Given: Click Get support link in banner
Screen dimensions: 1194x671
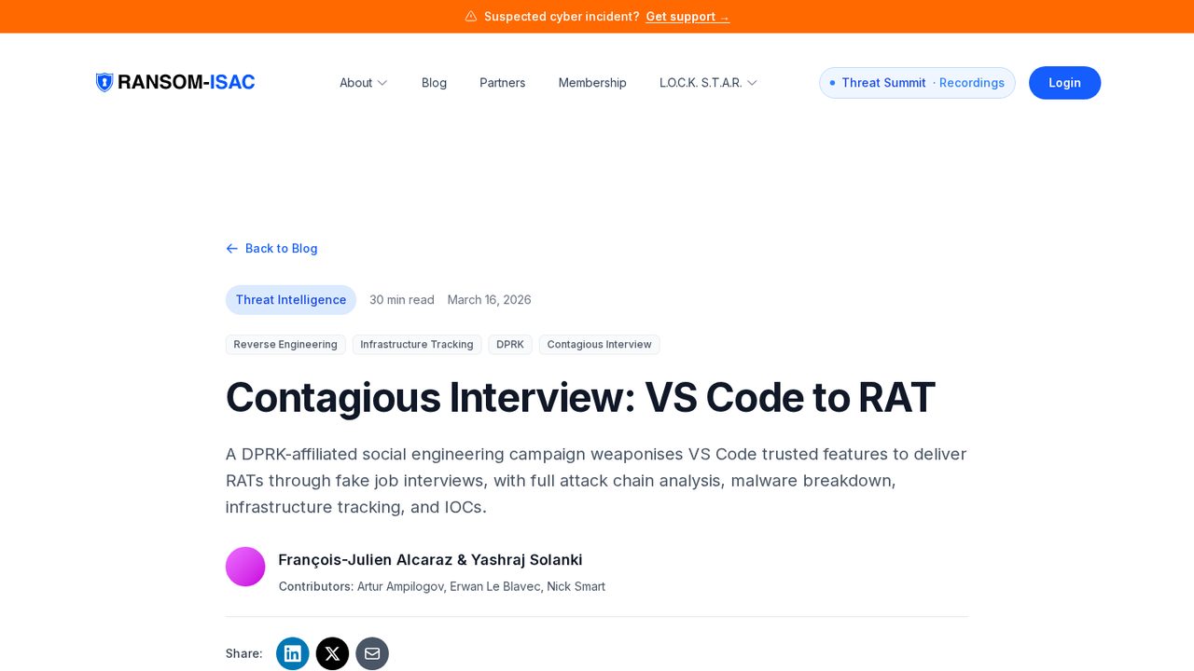Looking at the screenshot, I should point(687,16).
